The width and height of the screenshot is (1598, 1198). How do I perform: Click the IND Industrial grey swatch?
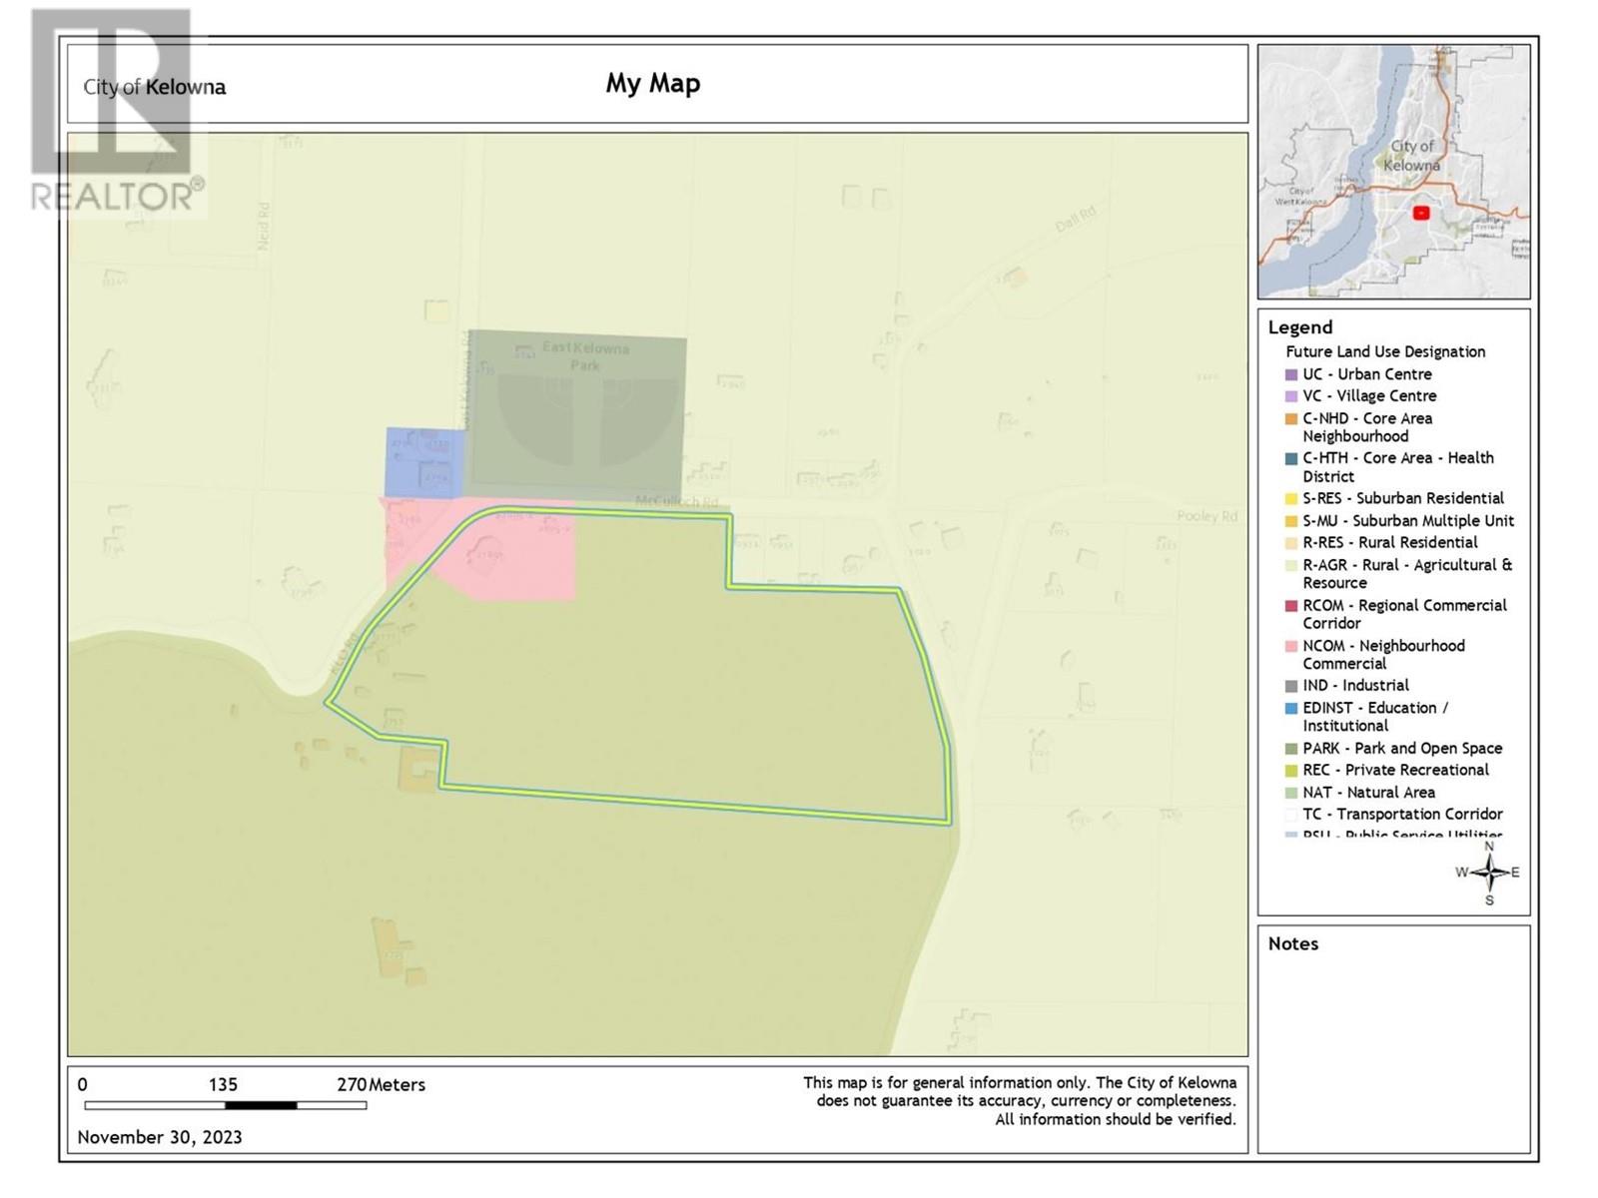coord(1291,686)
